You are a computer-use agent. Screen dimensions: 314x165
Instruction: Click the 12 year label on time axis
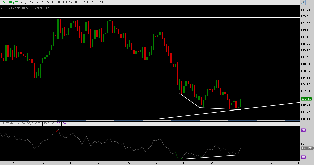[x=13, y=163]
